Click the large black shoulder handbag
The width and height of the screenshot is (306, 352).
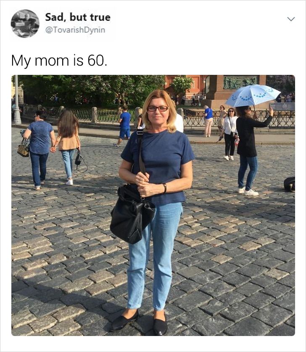click(132, 214)
